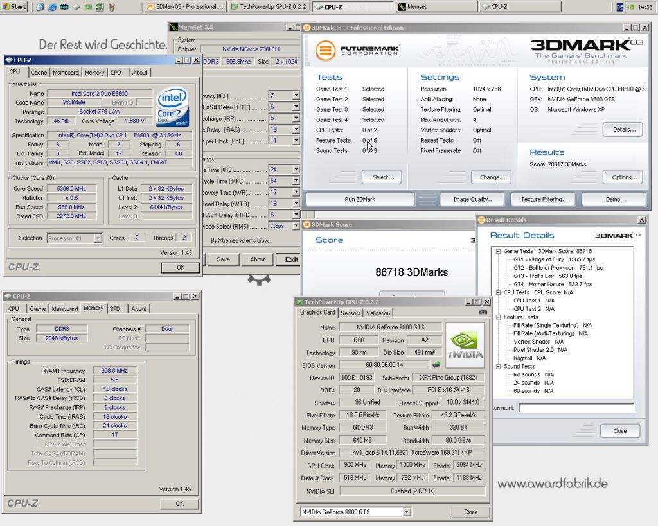Click the Futuremark logo in 3DMark03
The height and width of the screenshot is (526, 658).
(x=357, y=50)
